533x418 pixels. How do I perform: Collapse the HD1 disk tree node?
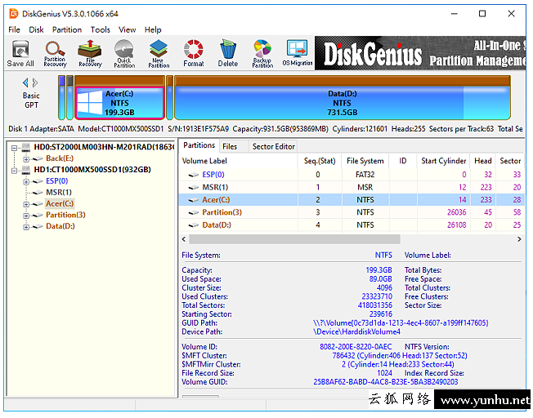click(14, 171)
